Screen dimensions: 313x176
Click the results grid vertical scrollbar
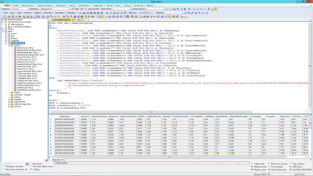point(310,136)
